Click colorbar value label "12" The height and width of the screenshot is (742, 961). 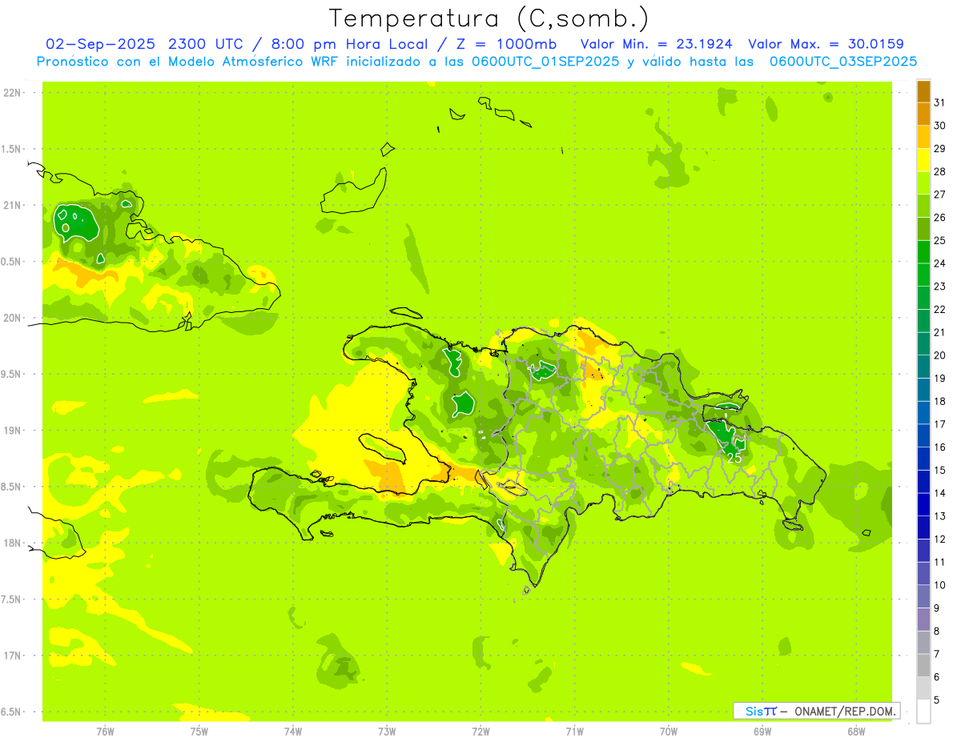point(939,539)
